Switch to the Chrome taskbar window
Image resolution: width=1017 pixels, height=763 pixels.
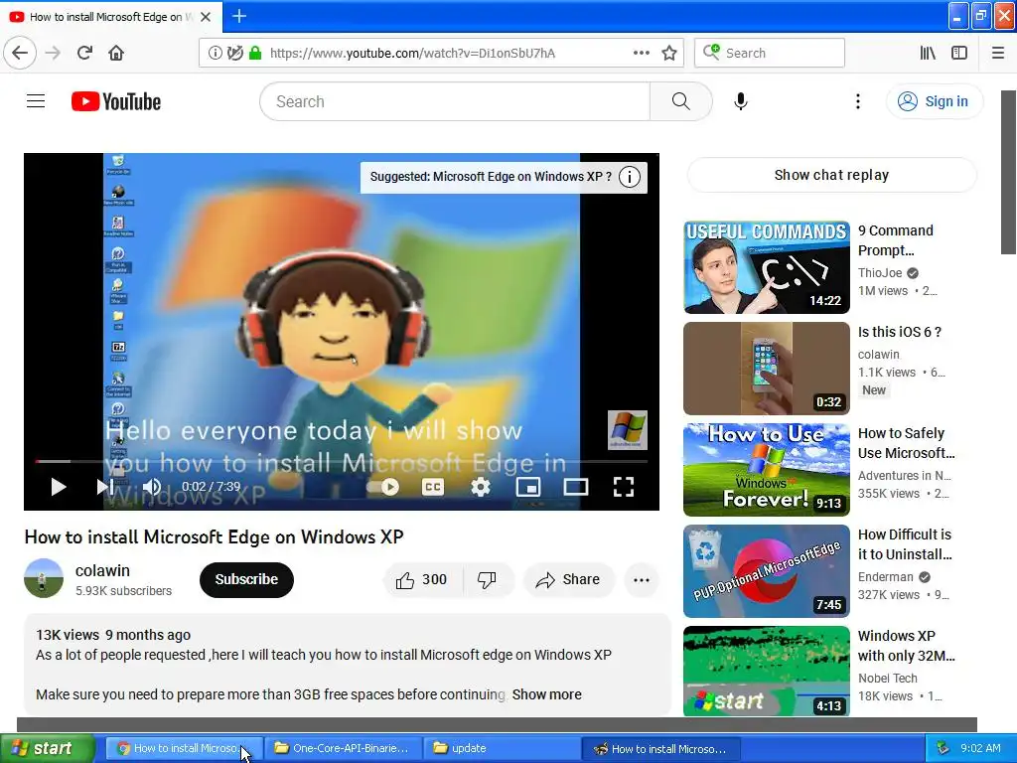[x=184, y=748]
